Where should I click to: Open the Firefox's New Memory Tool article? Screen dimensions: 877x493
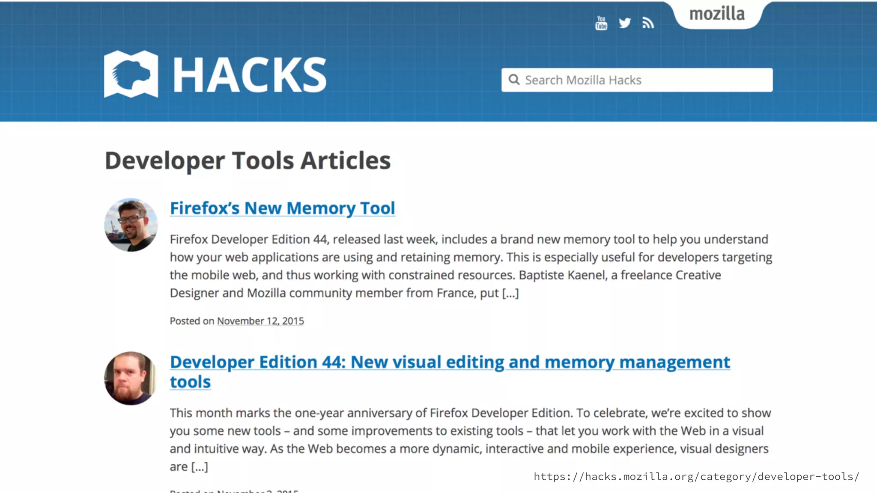coord(283,208)
